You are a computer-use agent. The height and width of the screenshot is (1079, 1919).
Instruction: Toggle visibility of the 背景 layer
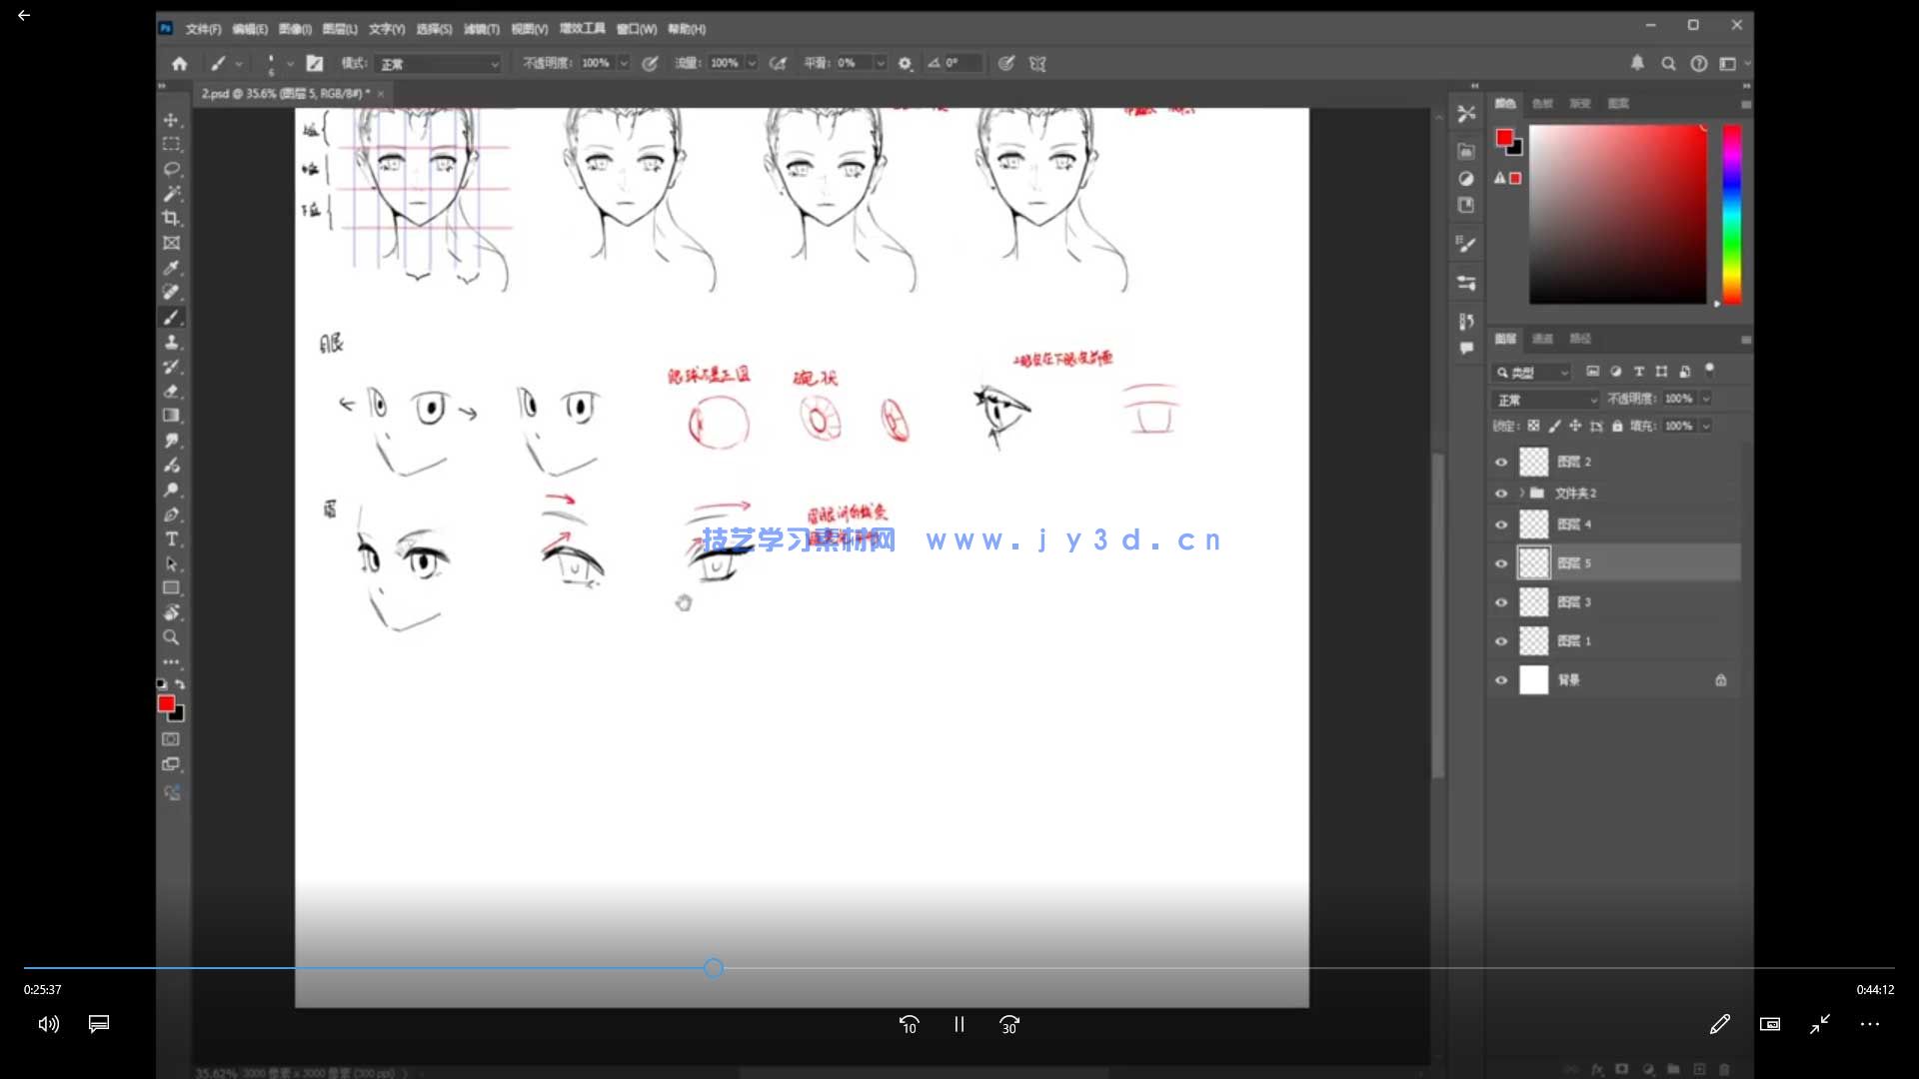1500,680
